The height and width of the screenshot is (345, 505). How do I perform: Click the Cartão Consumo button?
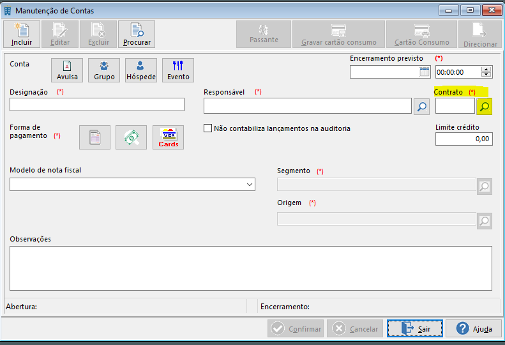[421, 34]
